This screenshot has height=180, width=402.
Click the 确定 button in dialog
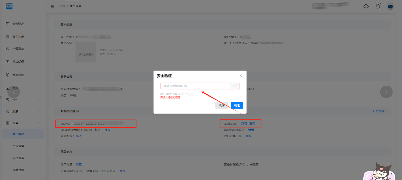(237, 105)
